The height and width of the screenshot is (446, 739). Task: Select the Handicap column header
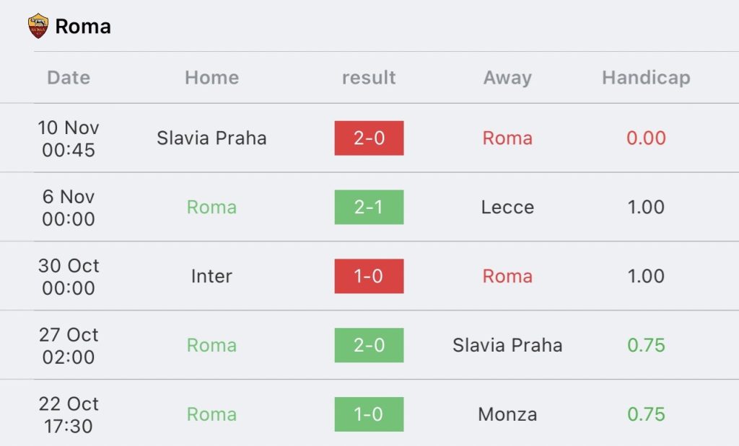coord(646,78)
